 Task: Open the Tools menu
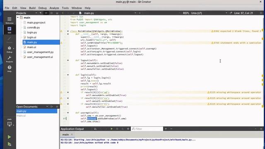(x=65, y=8)
